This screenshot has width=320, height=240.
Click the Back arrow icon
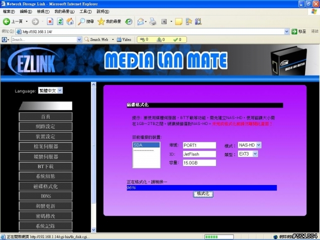(6, 21)
